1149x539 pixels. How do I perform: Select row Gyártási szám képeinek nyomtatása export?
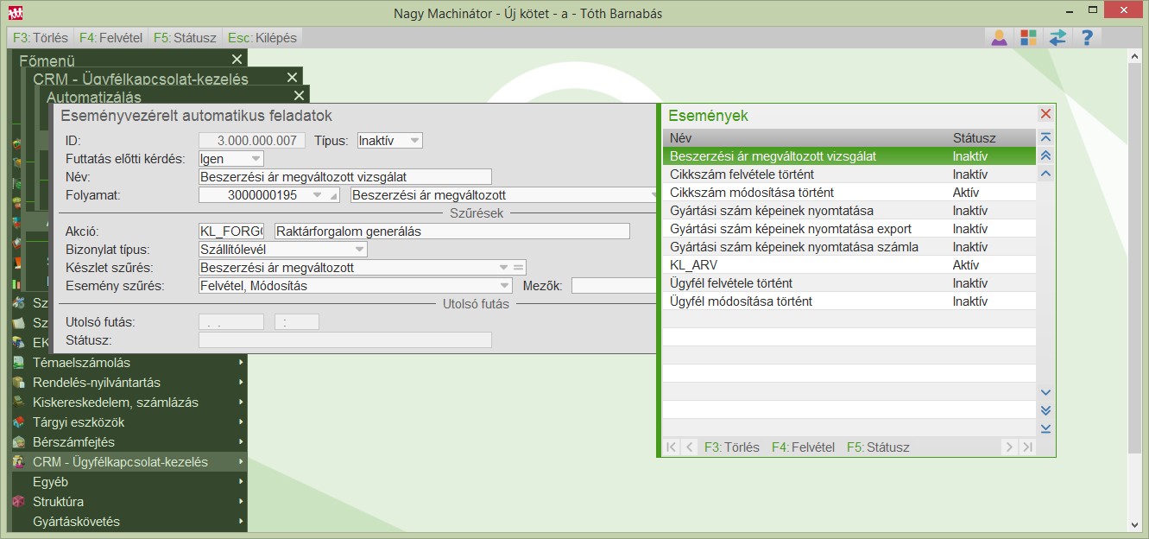pos(849,229)
